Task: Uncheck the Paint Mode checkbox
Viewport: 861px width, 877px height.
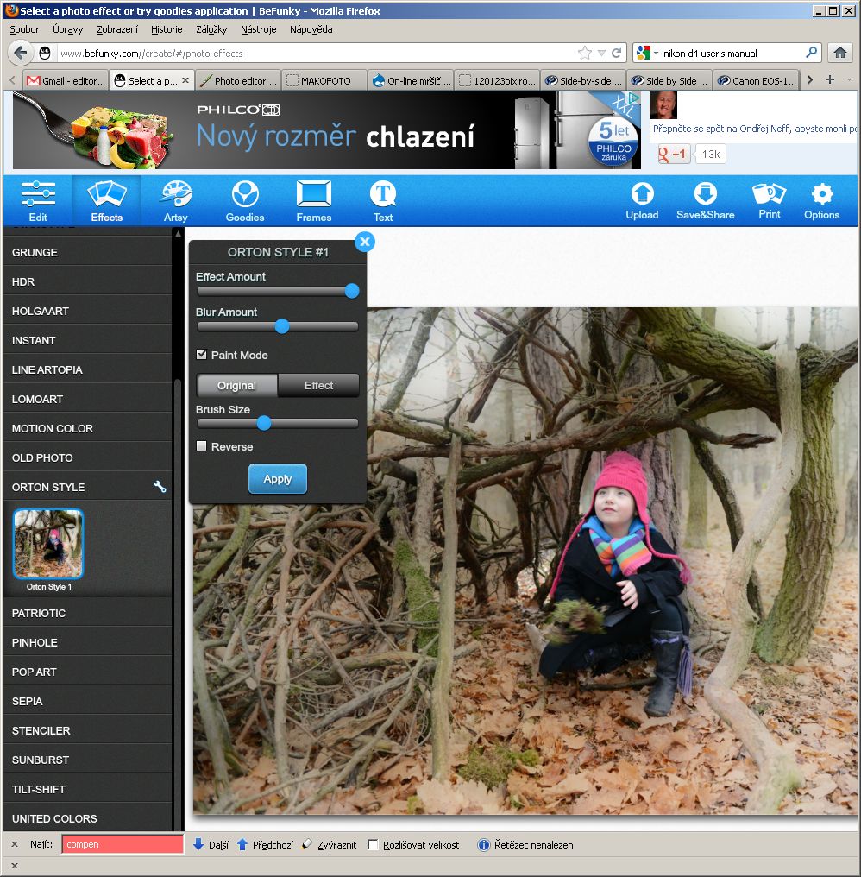Action: pos(202,355)
